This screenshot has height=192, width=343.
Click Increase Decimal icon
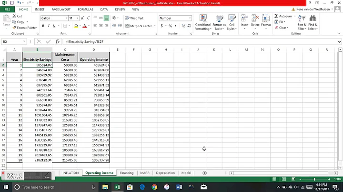(x=183, y=26)
